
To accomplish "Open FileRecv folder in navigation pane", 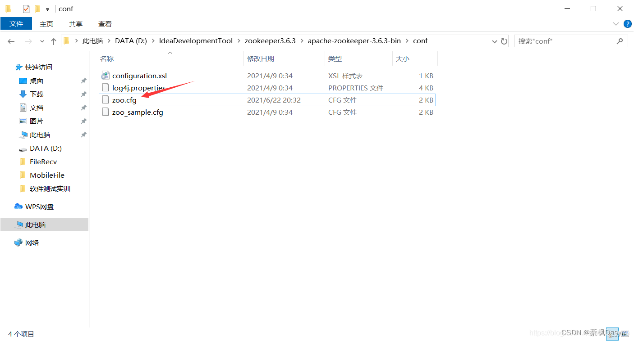I will coord(43,162).
